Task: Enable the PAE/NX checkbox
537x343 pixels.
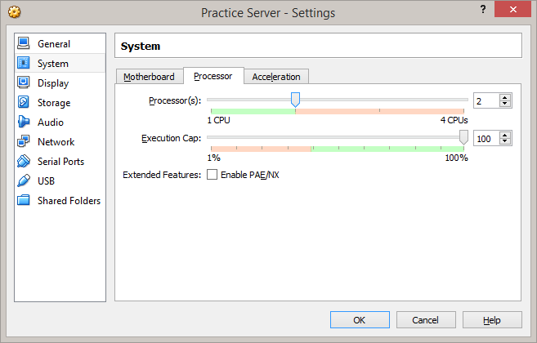Action: [x=213, y=175]
